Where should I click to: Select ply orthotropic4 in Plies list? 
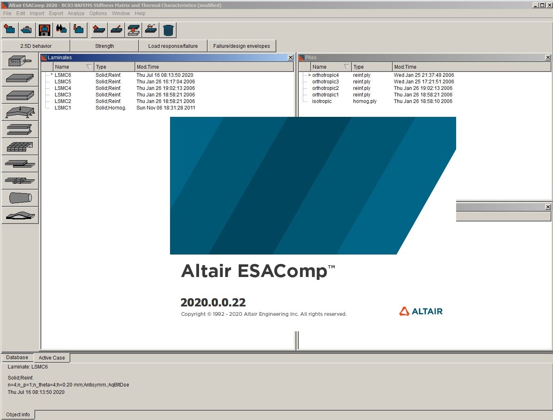[425, 75]
